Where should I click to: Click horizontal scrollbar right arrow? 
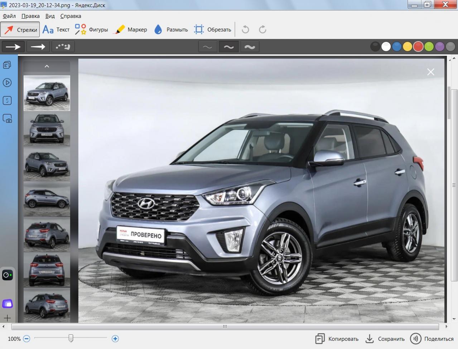447,326
